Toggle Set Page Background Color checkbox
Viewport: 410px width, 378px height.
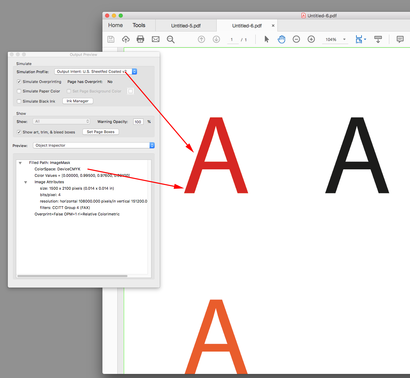pos(69,91)
